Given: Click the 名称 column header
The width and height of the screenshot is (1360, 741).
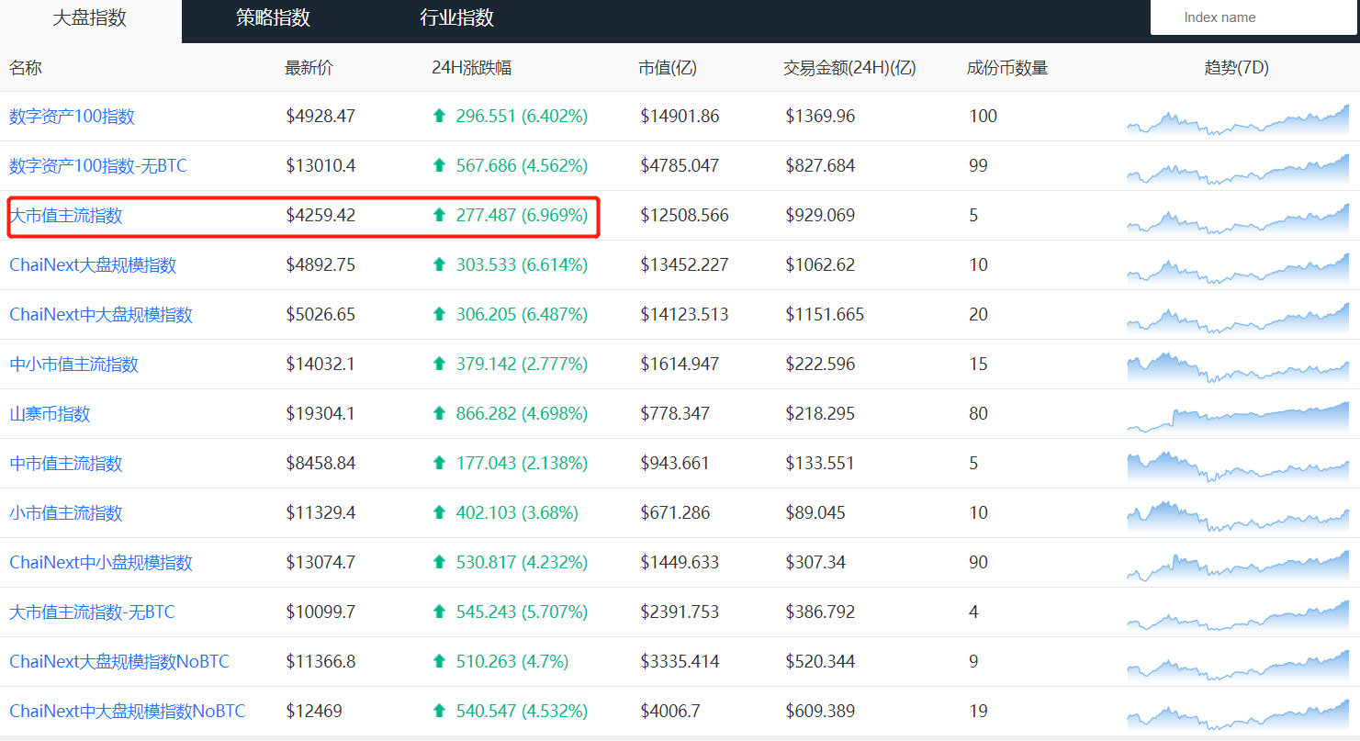Looking at the screenshot, I should (x=26, y=67).
